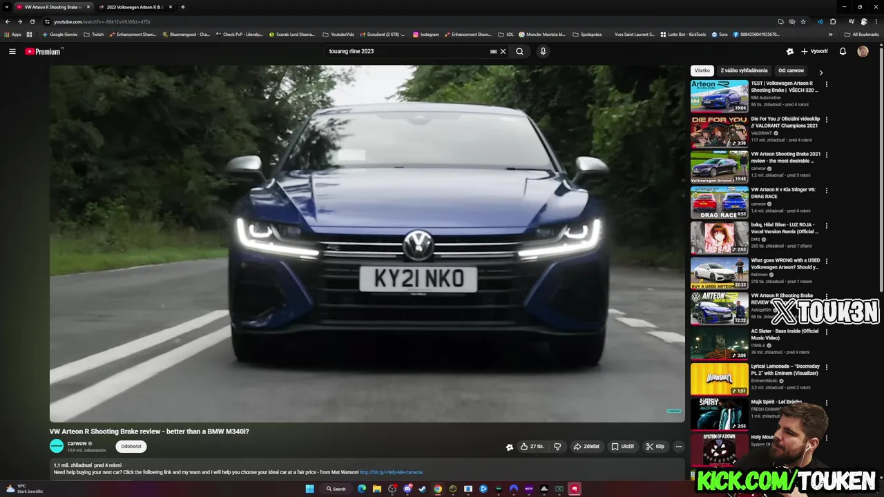Open options for LUZ ROJA video

(x=827, y=226)
